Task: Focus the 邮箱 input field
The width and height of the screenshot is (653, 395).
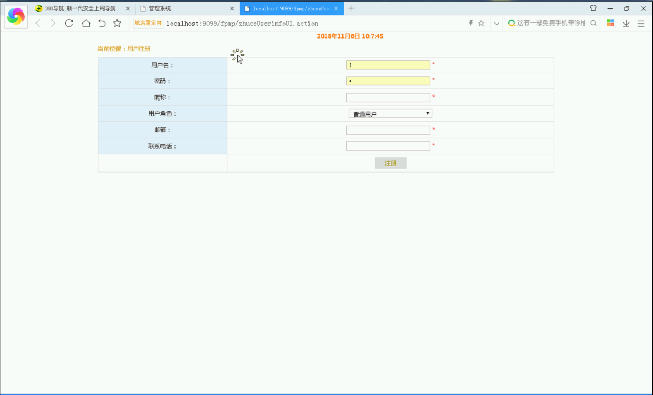Action: (x=388, y=130)
